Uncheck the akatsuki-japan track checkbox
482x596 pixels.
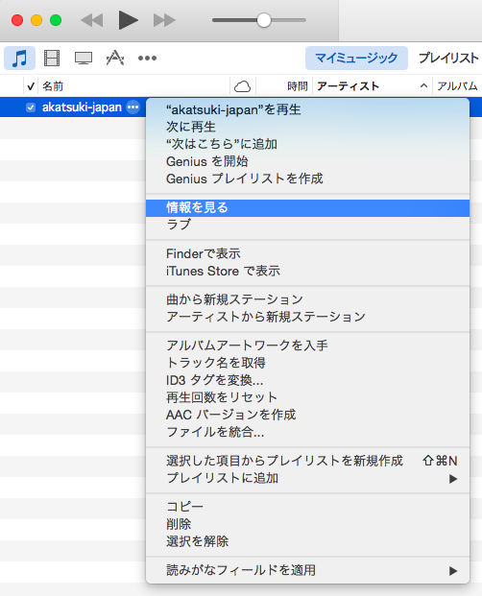click(31, 107)
